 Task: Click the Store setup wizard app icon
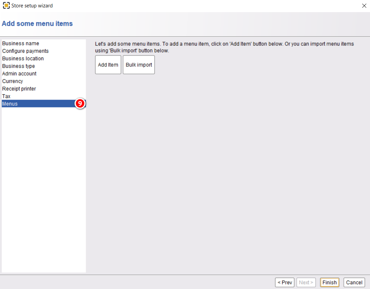click(x=6, y=5)
